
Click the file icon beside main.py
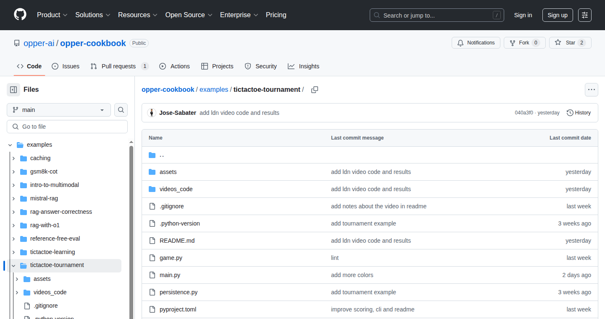click(x=152, y=275)
